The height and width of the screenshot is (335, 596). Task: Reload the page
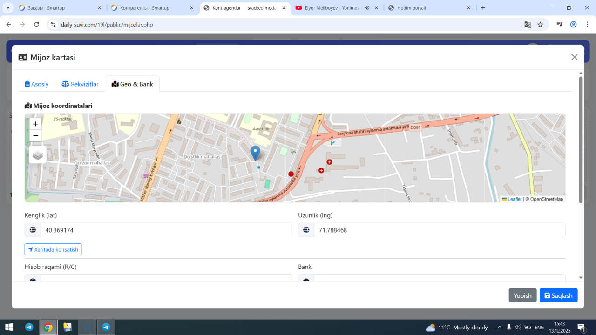(x=36, y=25)
